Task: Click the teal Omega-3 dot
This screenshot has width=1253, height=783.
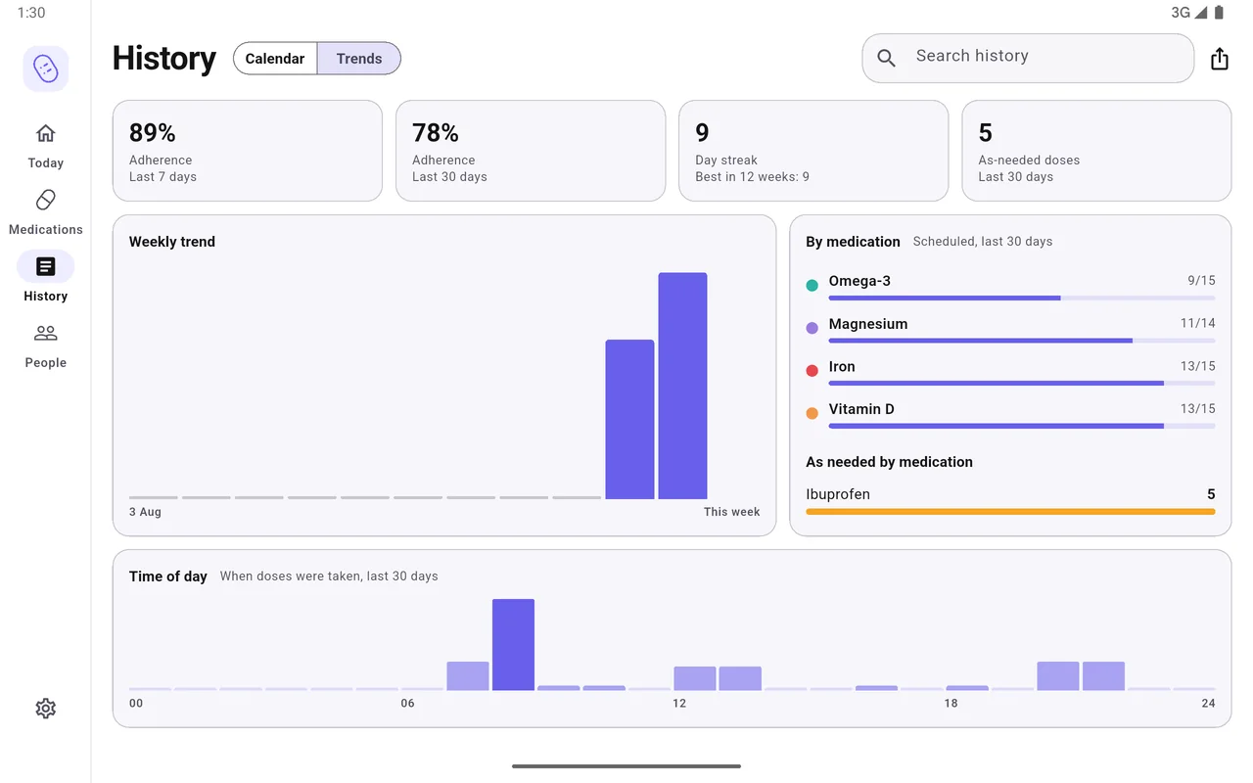Action: [812, 286]
